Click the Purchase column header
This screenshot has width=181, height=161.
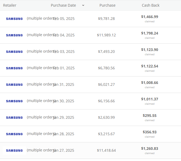pyautogui.click(x=107, y=5)
